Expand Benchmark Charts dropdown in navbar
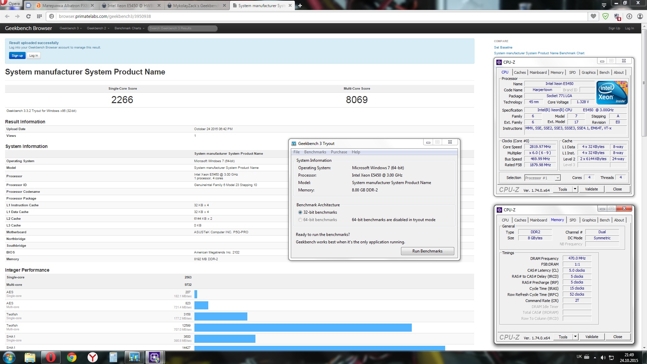 (129, 28)
